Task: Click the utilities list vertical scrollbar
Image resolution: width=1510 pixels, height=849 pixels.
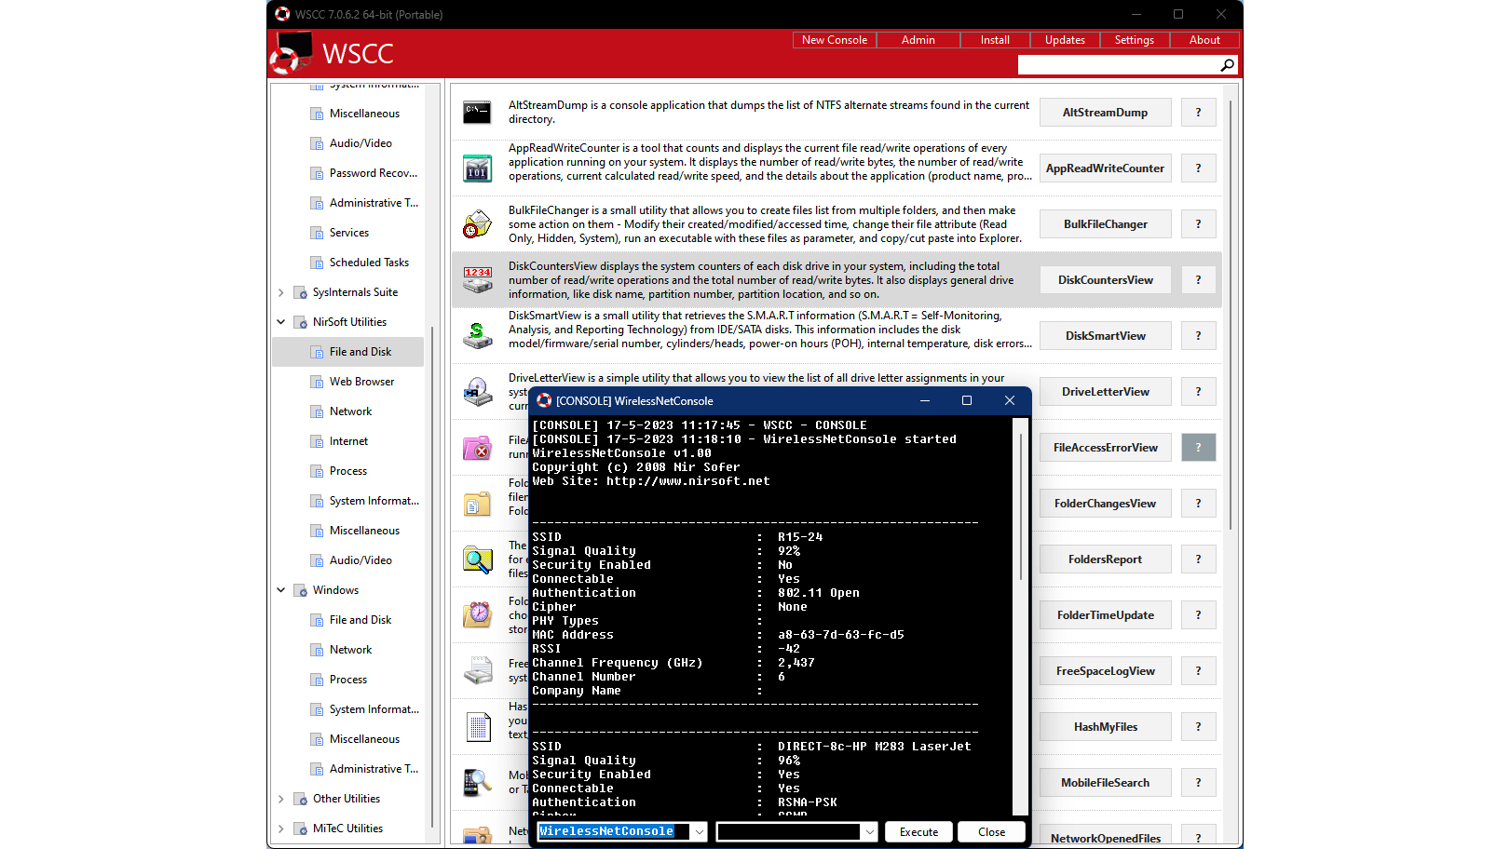Action: click(x=1231, y=315)
